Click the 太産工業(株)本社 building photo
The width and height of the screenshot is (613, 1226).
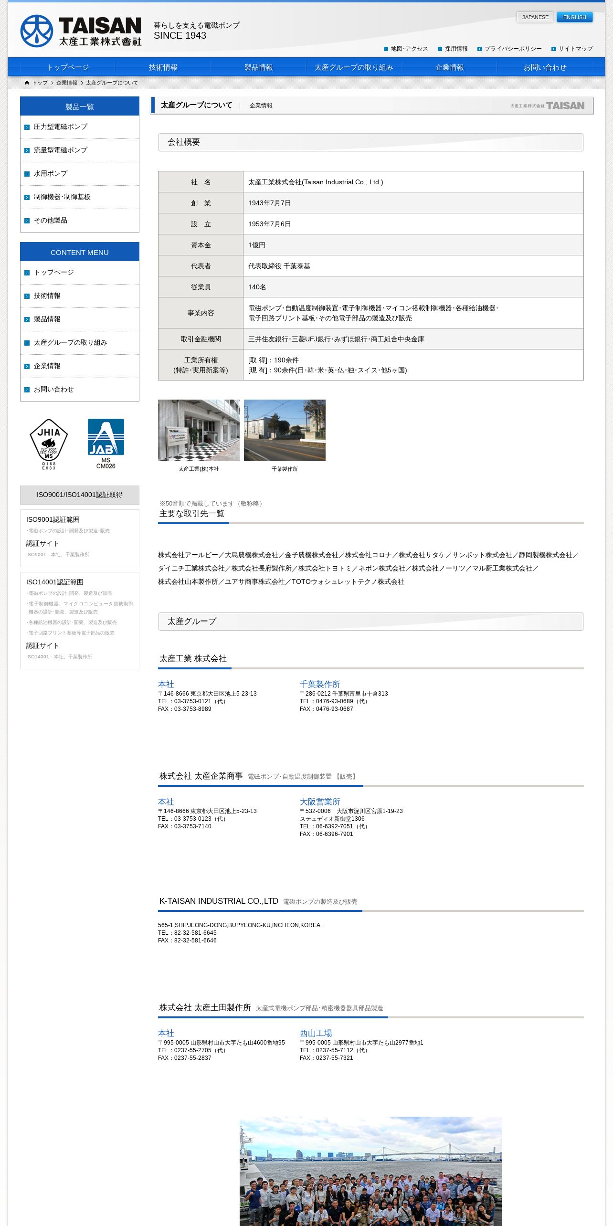click(199, 430)
